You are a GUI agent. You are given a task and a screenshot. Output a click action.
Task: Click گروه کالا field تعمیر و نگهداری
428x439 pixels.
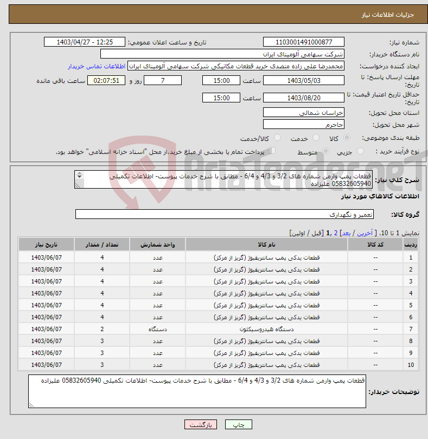[x=225, y=214]
